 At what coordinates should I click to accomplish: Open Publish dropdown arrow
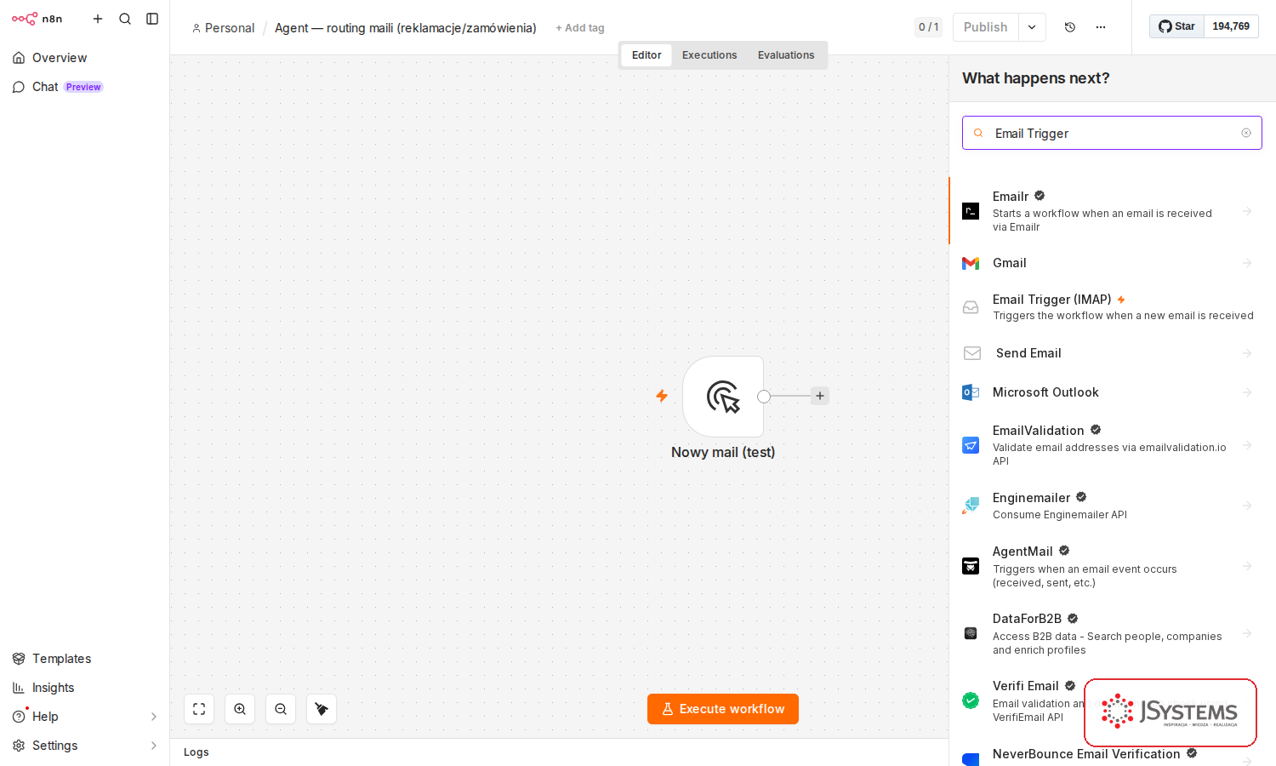(x=1032, y=27)
